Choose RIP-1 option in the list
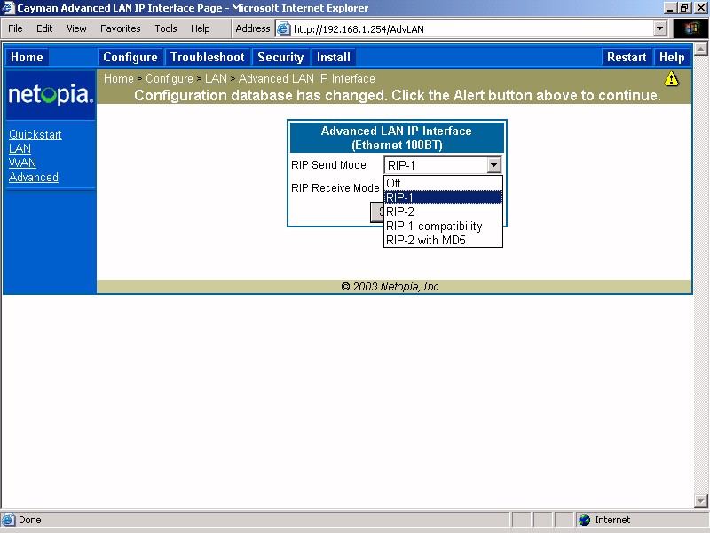Screen dimensions: 710x533 tap(443, 197)
